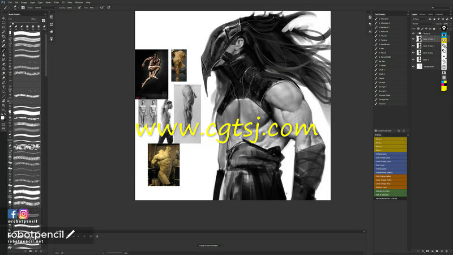Click the Lock image pixels brush icon

pyautogui.click(x=422, y=29)
